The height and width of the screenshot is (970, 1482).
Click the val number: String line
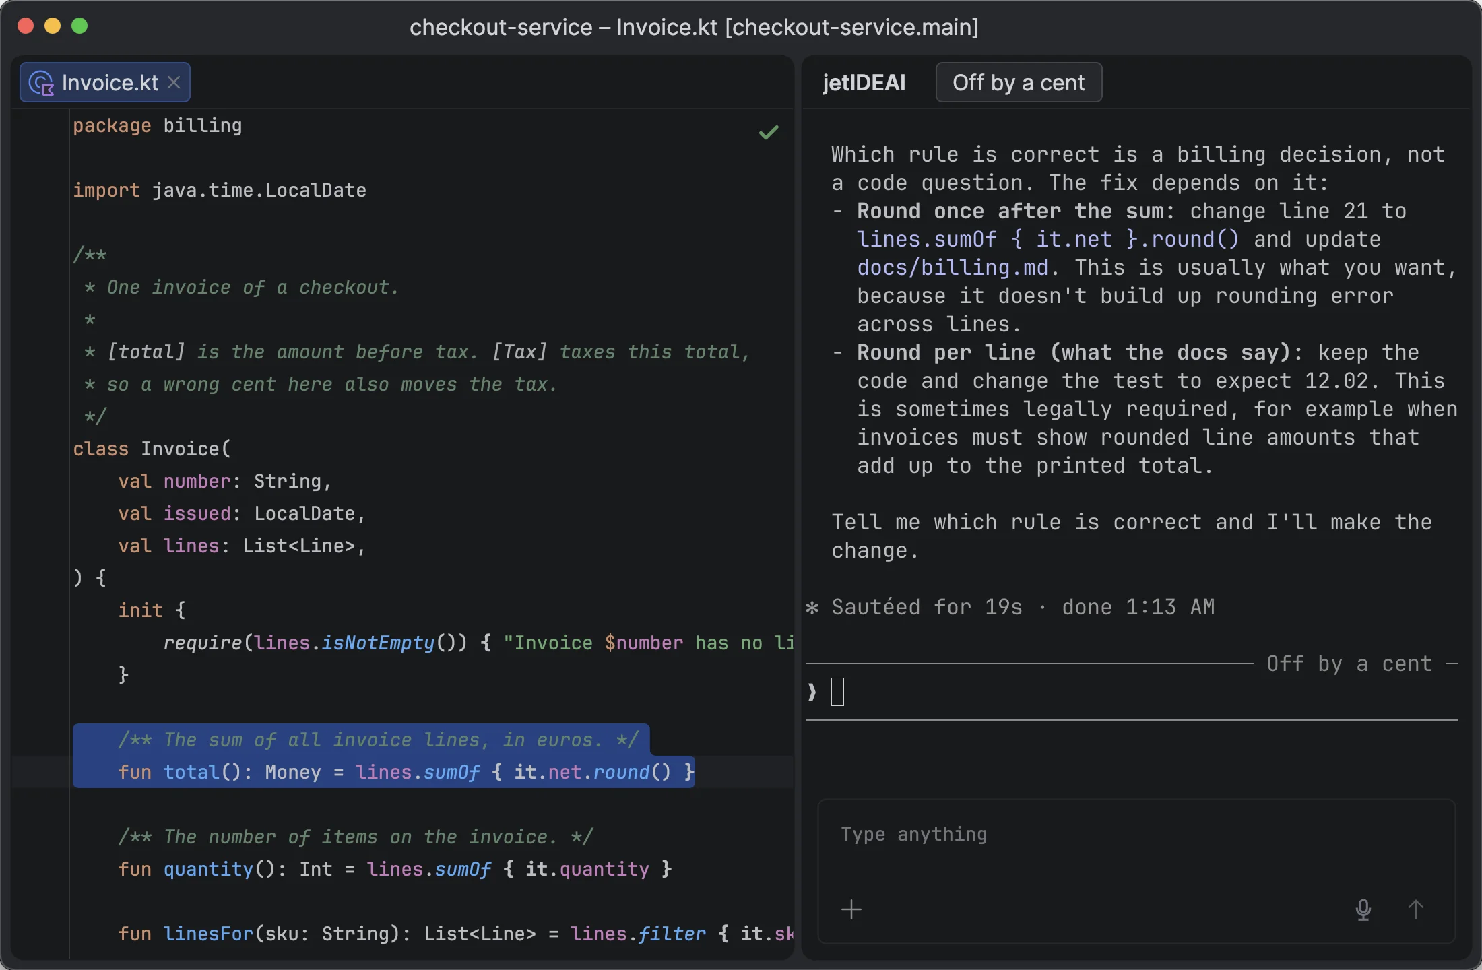225,482
